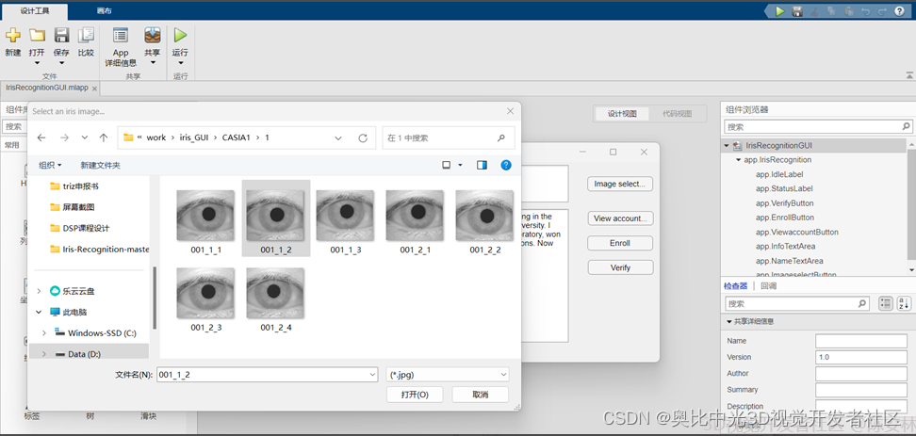The image size is (916, 436).
Task: Open the 共享 dropdown arrow in ribbon
Action: point(153,63)
